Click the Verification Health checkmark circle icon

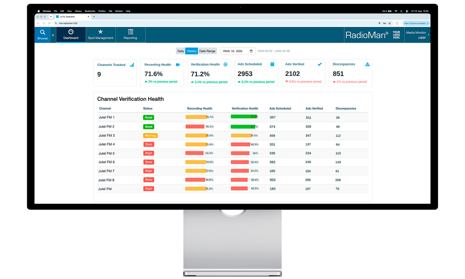[x=226, y=65]
